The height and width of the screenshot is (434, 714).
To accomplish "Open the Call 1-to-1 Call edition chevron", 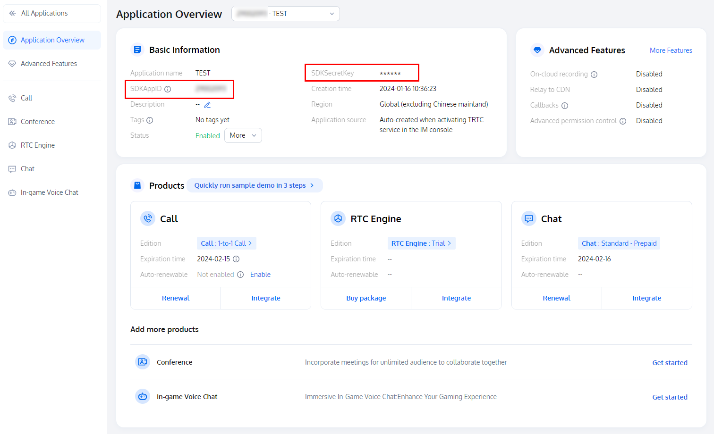I will (x=250, y=243).
